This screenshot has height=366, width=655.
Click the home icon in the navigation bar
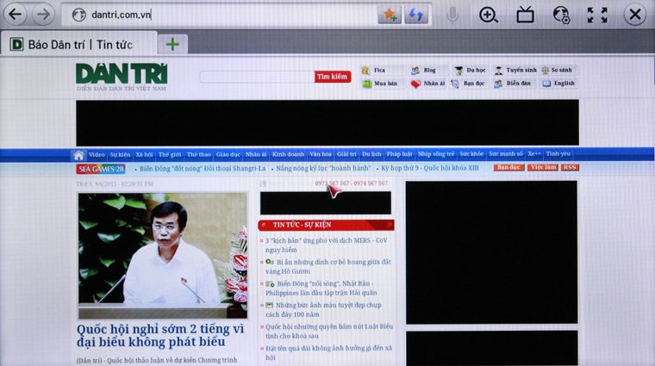click(x=78, y=155)
